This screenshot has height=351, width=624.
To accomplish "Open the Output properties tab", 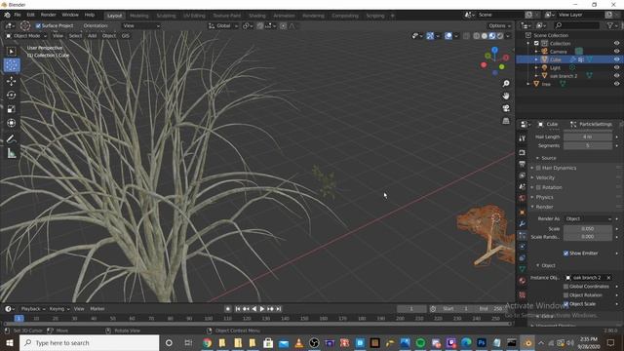I will click(523, 164).
